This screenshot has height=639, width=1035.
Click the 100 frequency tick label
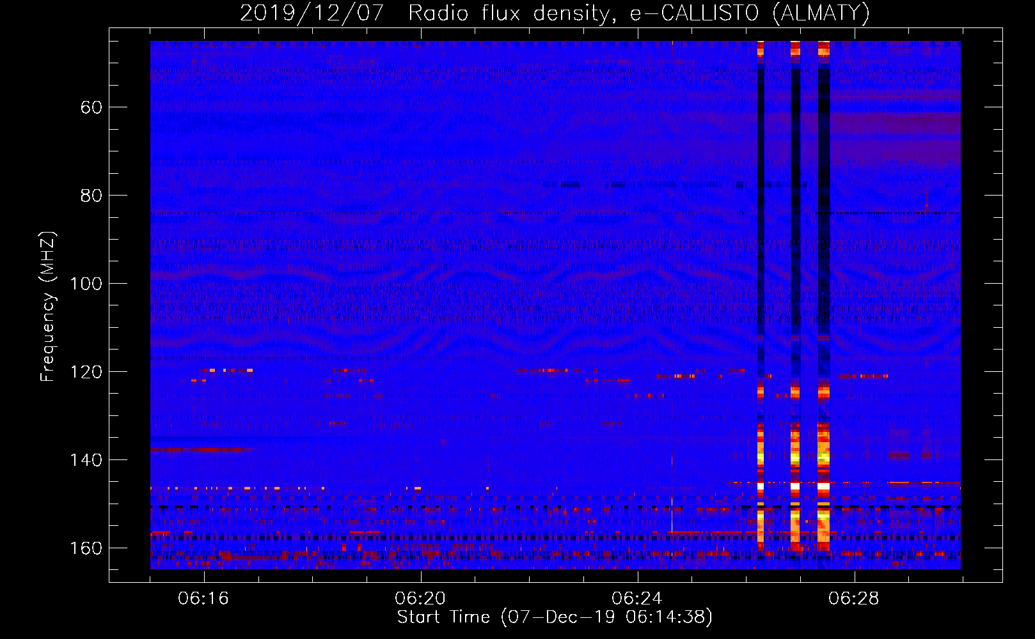86,284
